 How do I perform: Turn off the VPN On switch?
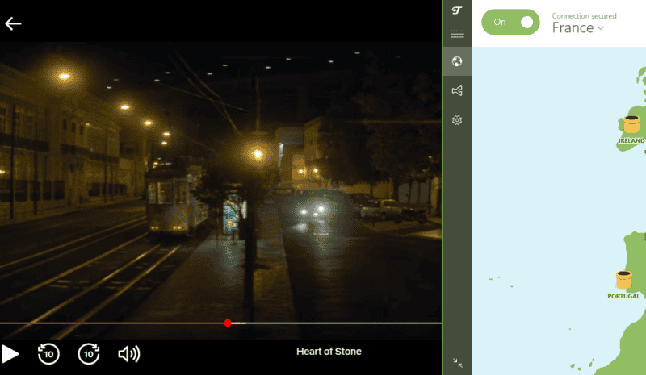pos(510,23)
